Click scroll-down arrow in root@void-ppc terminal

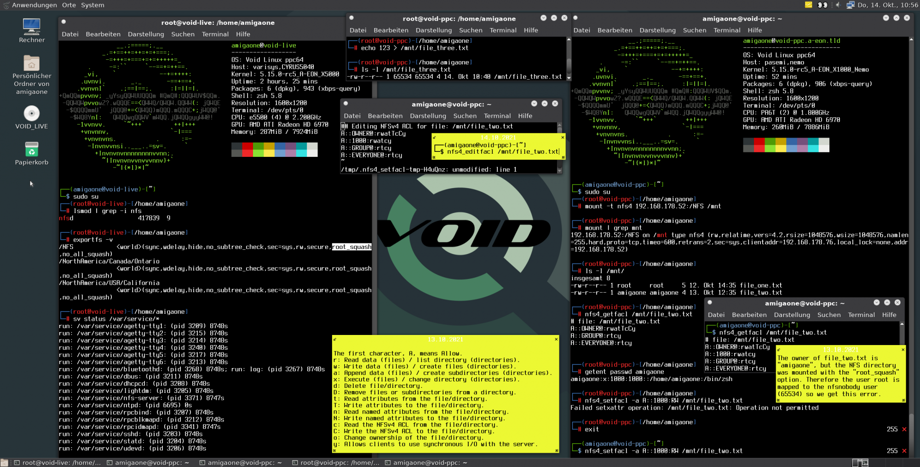[569, 78]
